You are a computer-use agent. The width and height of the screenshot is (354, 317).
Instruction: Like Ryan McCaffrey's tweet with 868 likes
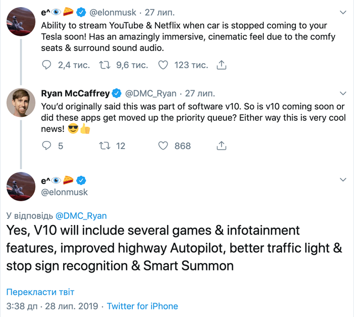click(163, 146)
